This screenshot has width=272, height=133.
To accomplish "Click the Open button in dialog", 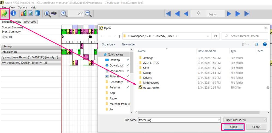I will [x=233, y=127].
